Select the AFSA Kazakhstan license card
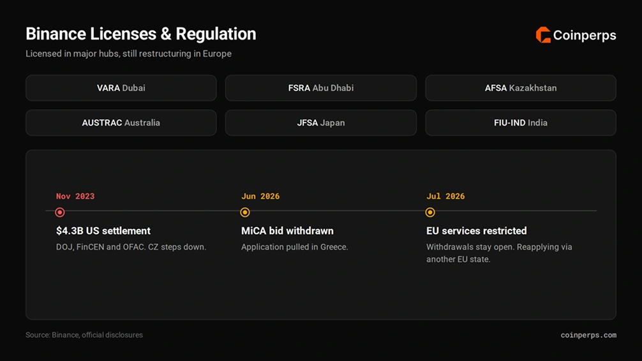Viewport: 642px width, 361px height. click(x=521, y=88)
